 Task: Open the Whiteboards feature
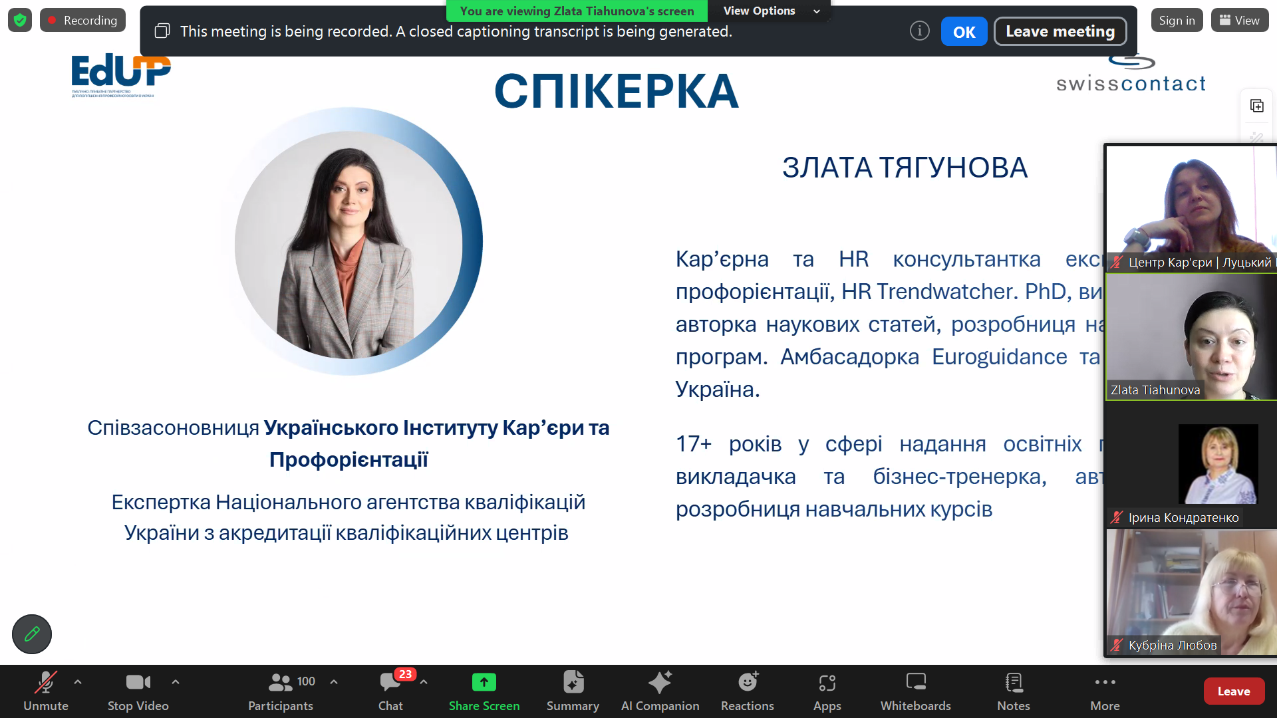click(915, 691)
